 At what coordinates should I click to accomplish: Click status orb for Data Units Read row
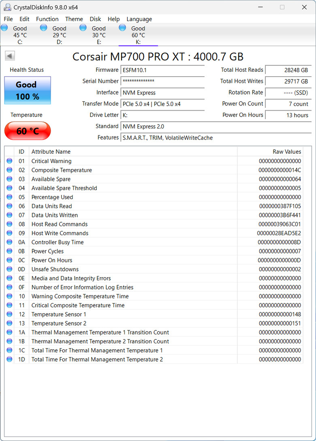(10, 206)
